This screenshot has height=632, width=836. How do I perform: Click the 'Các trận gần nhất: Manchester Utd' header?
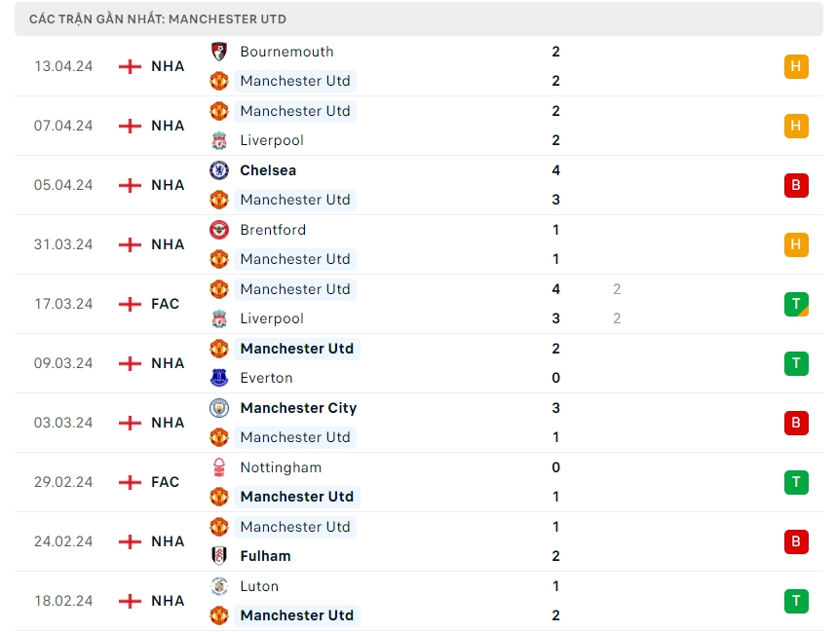(158, 19)
